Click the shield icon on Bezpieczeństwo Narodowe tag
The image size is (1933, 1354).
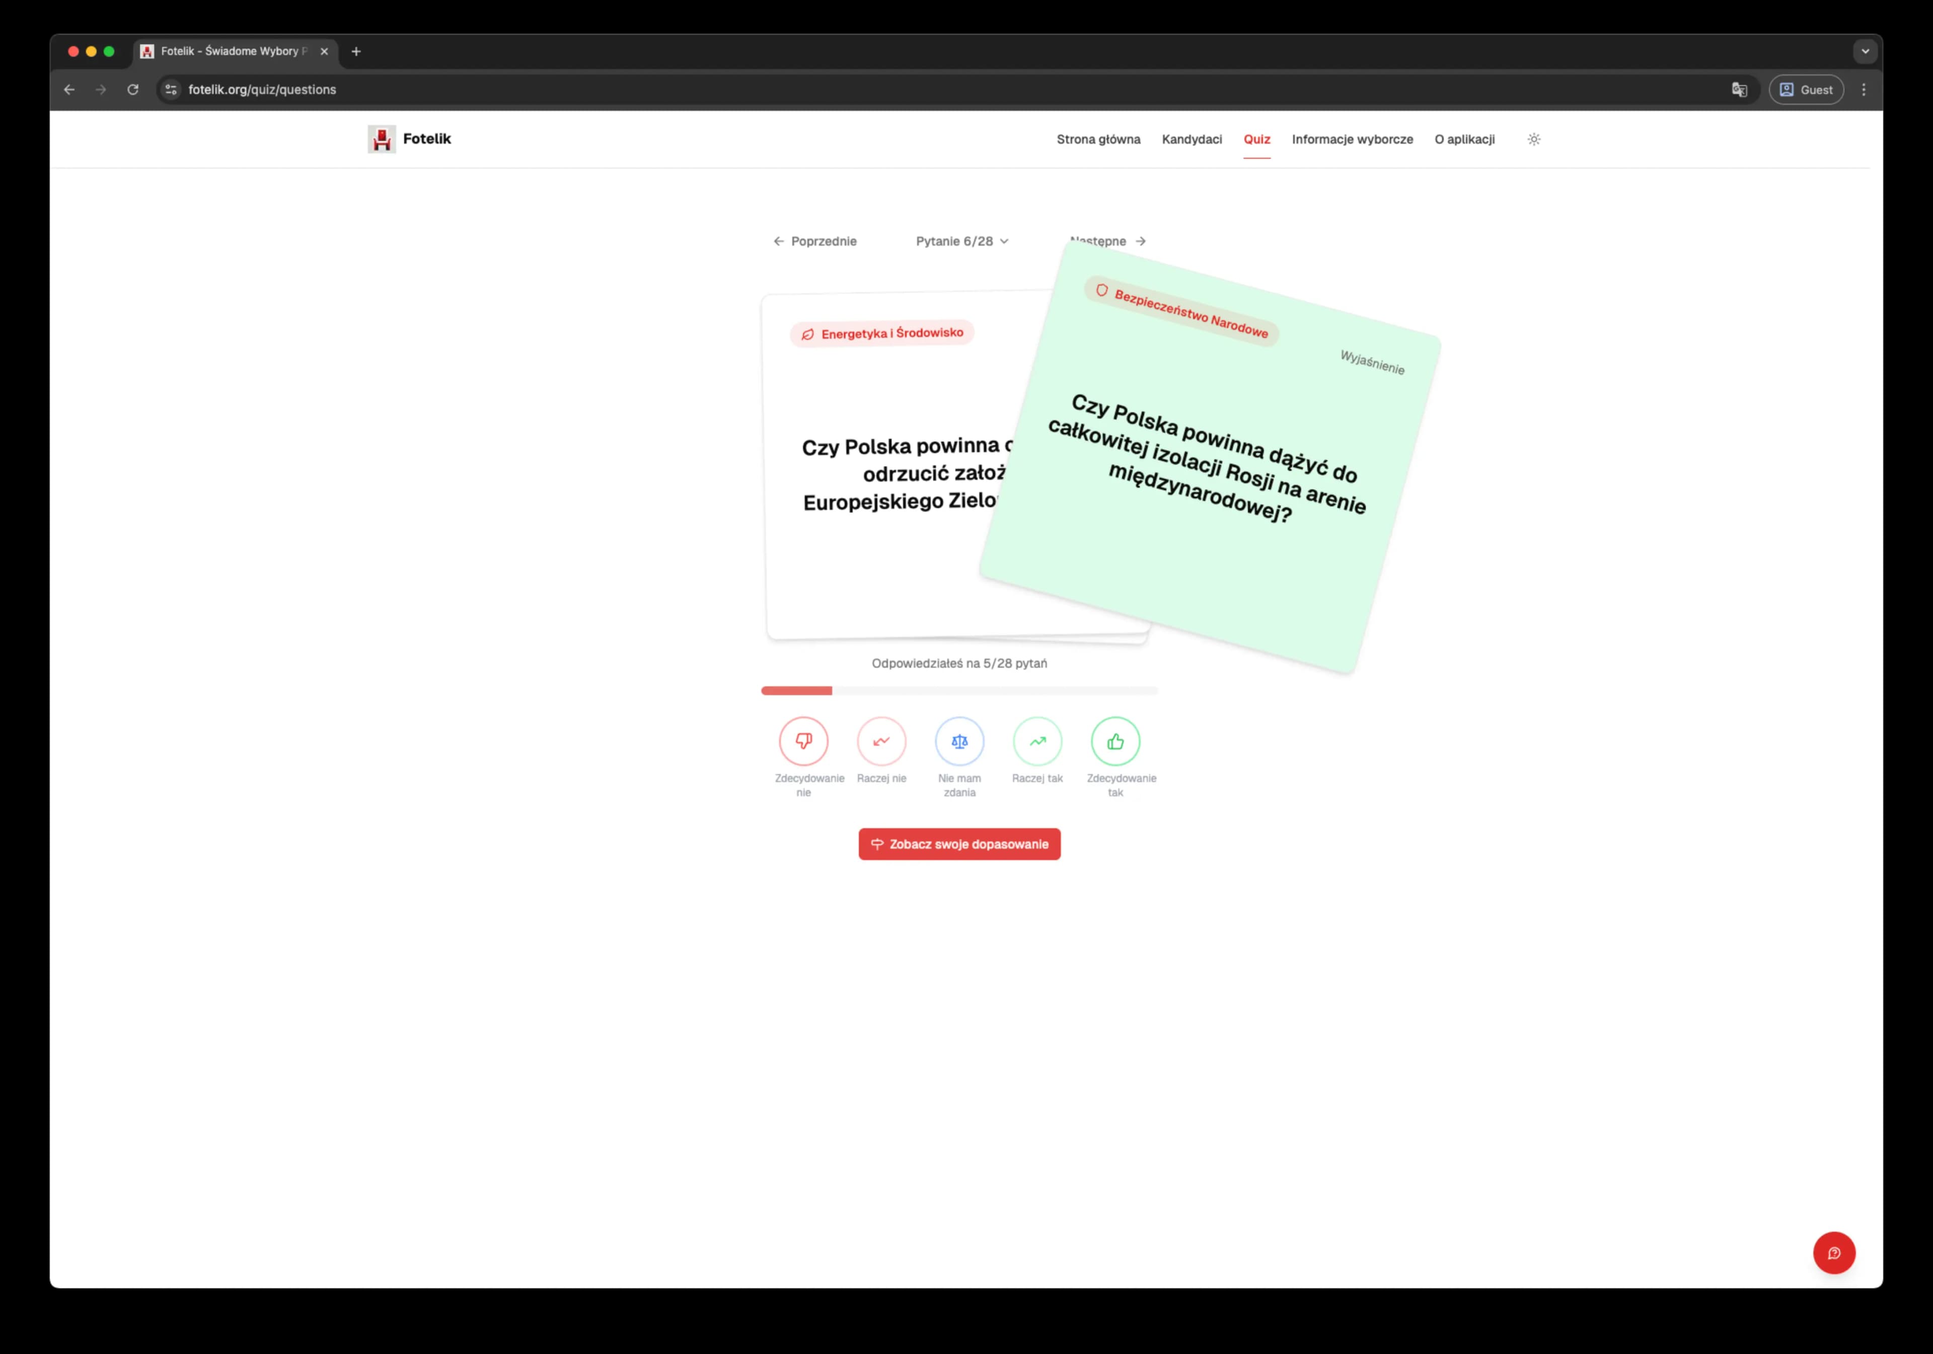[x=1101, y=290]
